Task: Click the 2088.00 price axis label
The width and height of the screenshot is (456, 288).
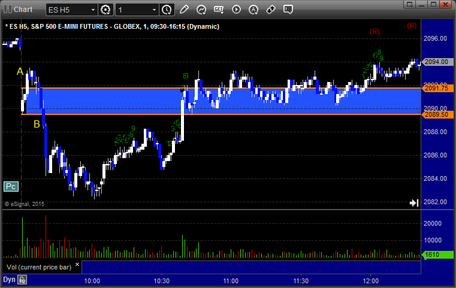Action: [x=436, y=132]
